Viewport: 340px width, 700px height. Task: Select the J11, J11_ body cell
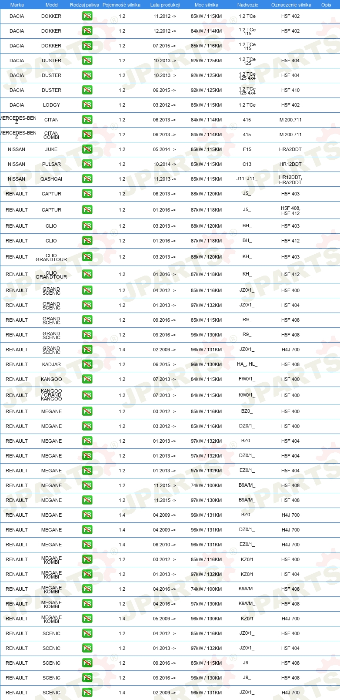point(247,179)
